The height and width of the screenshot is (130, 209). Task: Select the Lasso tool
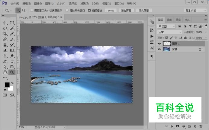tap(5, 28)
